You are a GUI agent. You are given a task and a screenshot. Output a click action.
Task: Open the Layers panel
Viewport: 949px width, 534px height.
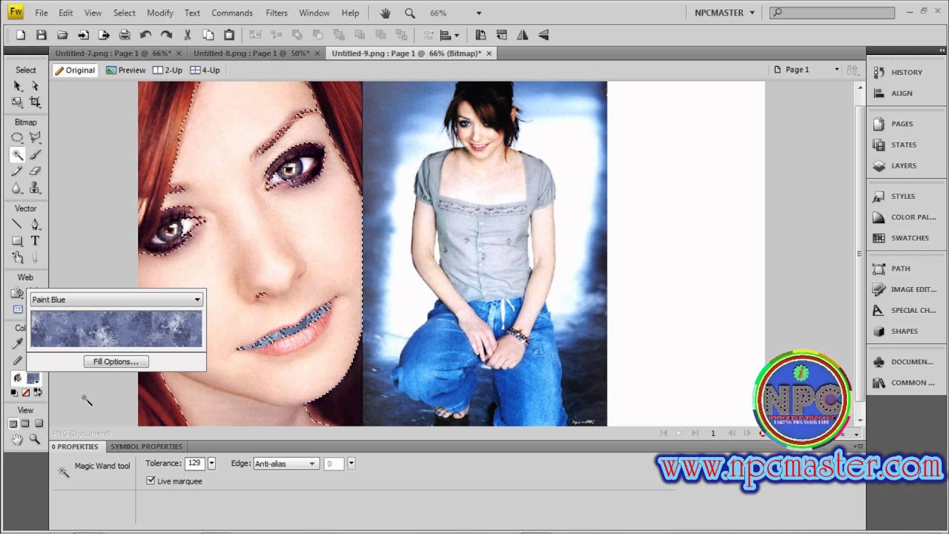(x=904, y=166)
